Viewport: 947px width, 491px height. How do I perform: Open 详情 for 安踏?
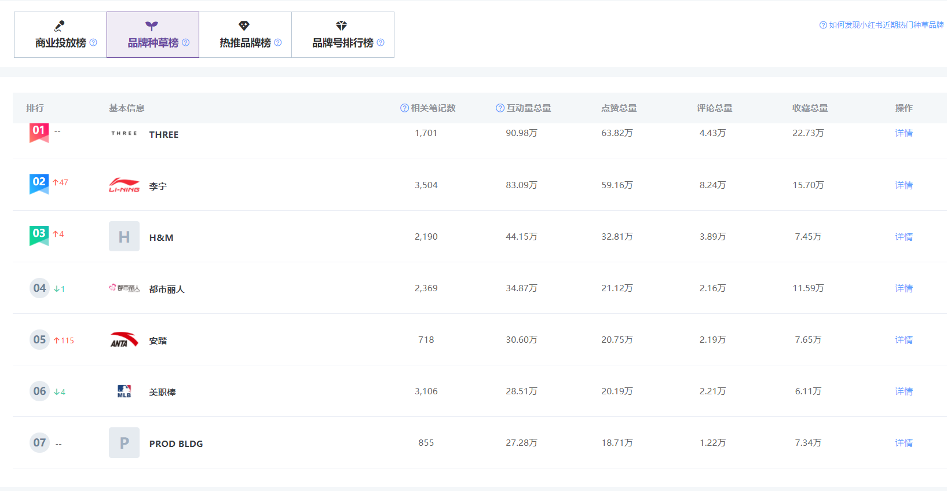[904, 340]
